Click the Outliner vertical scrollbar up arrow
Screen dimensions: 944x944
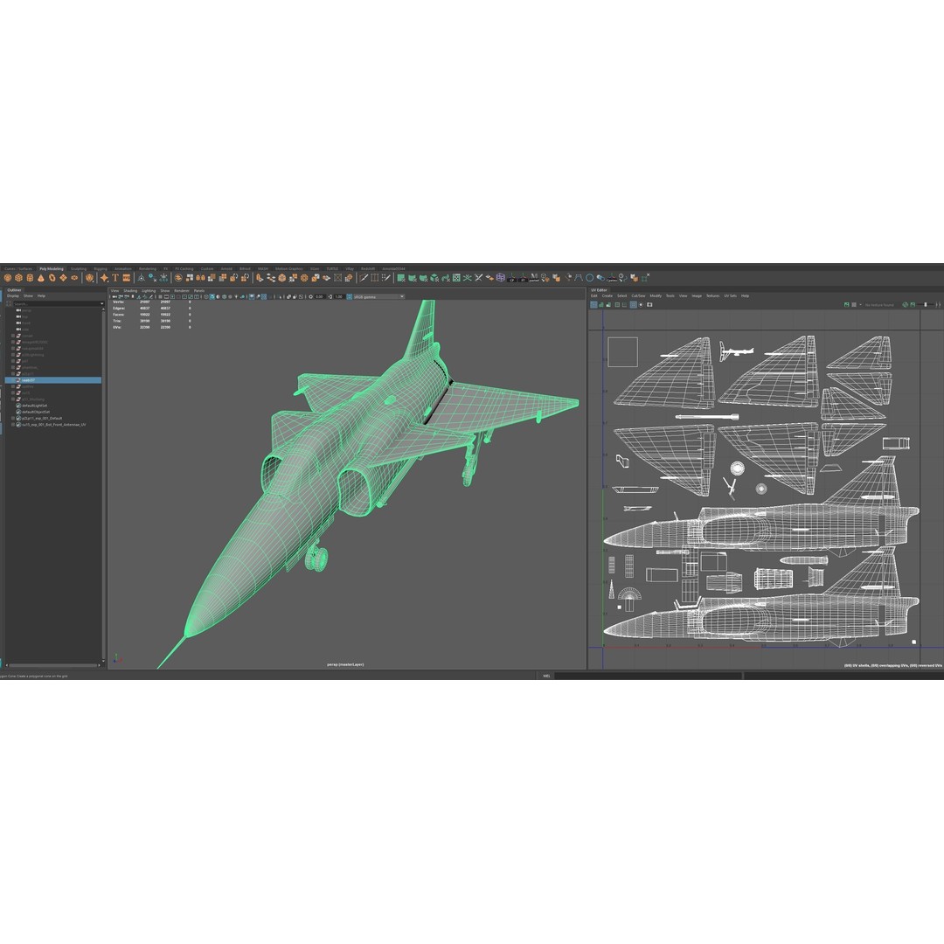pos(103,309)
